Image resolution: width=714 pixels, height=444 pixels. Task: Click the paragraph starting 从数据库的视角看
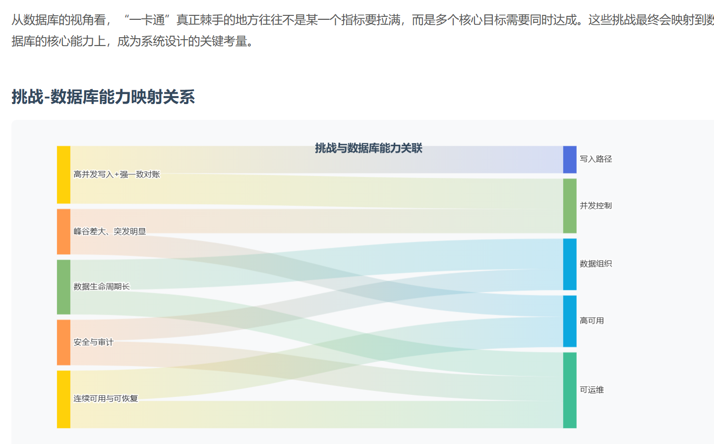click(362, 31)
